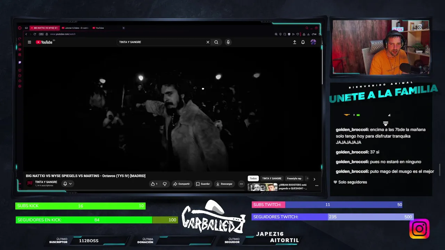The image size is (445, 250).
Task: Open the downloads icon in browser toolbar
Action: coord(308,34)
